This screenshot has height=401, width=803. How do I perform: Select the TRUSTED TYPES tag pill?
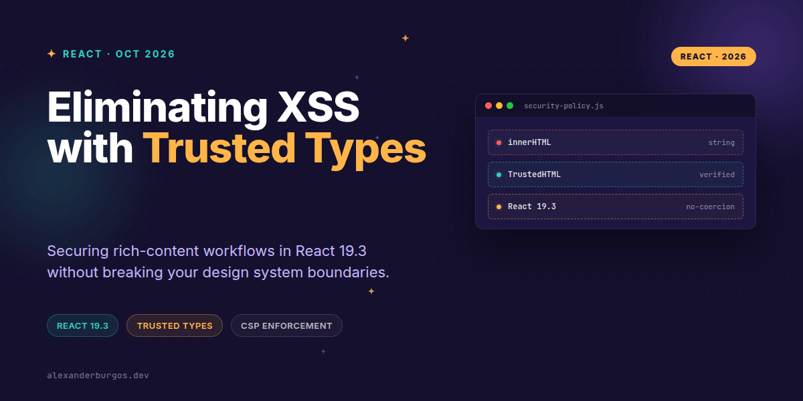[175, 325]
